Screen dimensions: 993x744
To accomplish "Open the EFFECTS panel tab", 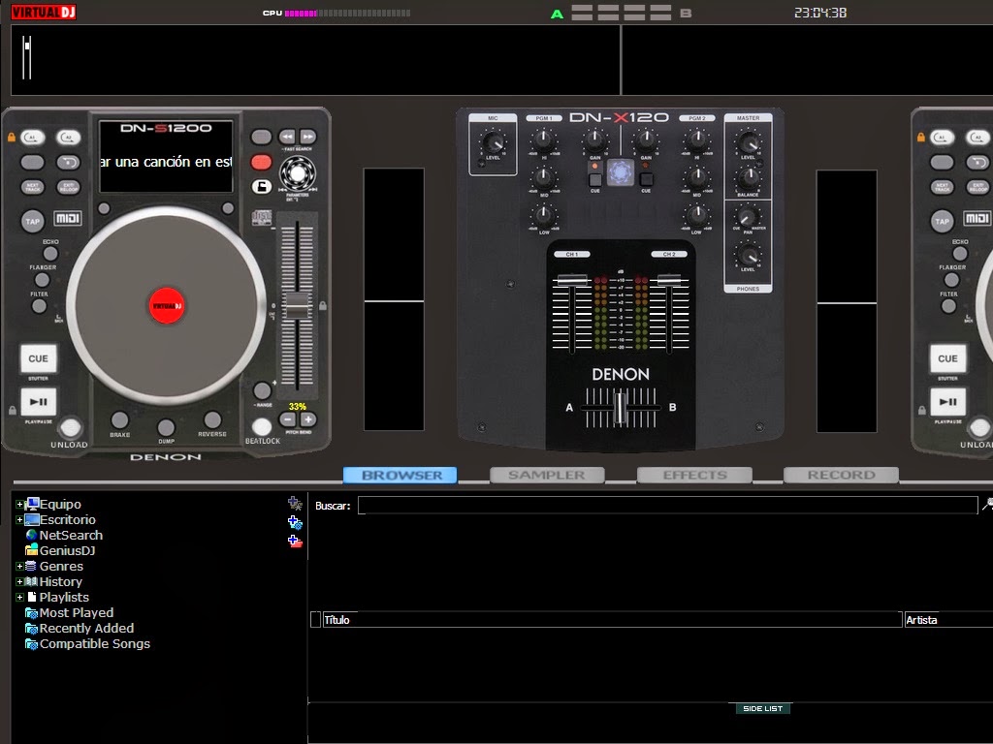I will point(693,475).
